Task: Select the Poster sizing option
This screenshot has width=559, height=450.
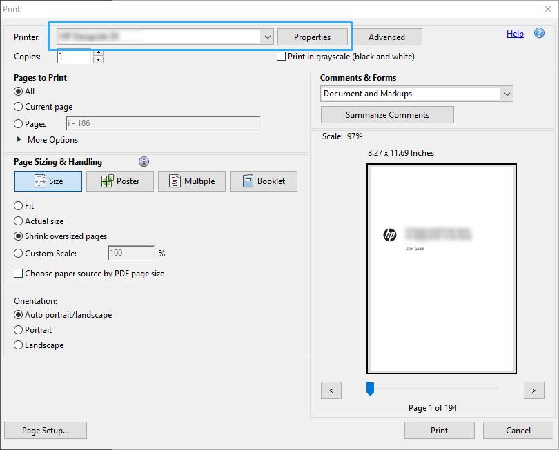Action: [120, 181]
